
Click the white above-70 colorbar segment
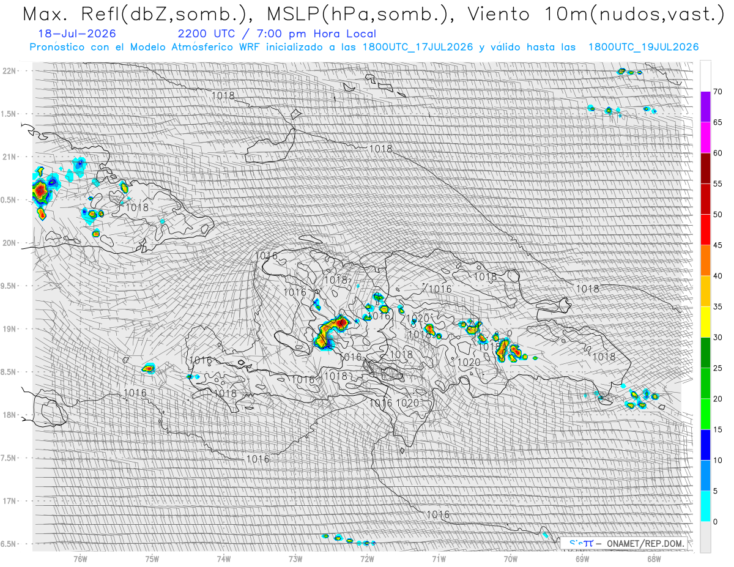705,76
